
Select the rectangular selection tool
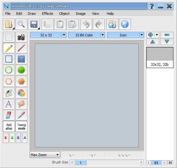tap(9, 37)
